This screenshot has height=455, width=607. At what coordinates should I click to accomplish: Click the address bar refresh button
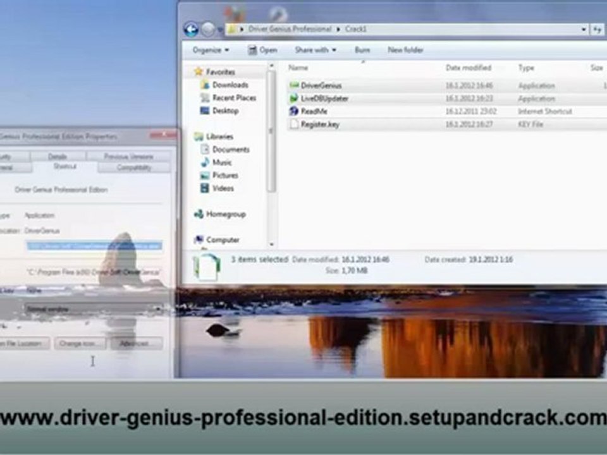597,29
